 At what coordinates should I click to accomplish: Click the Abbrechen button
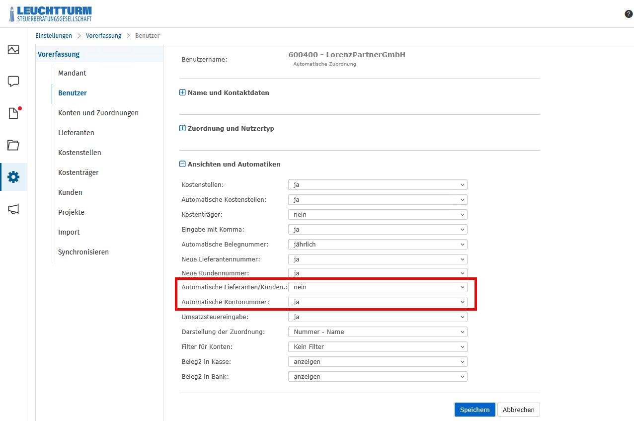point(518,410)
